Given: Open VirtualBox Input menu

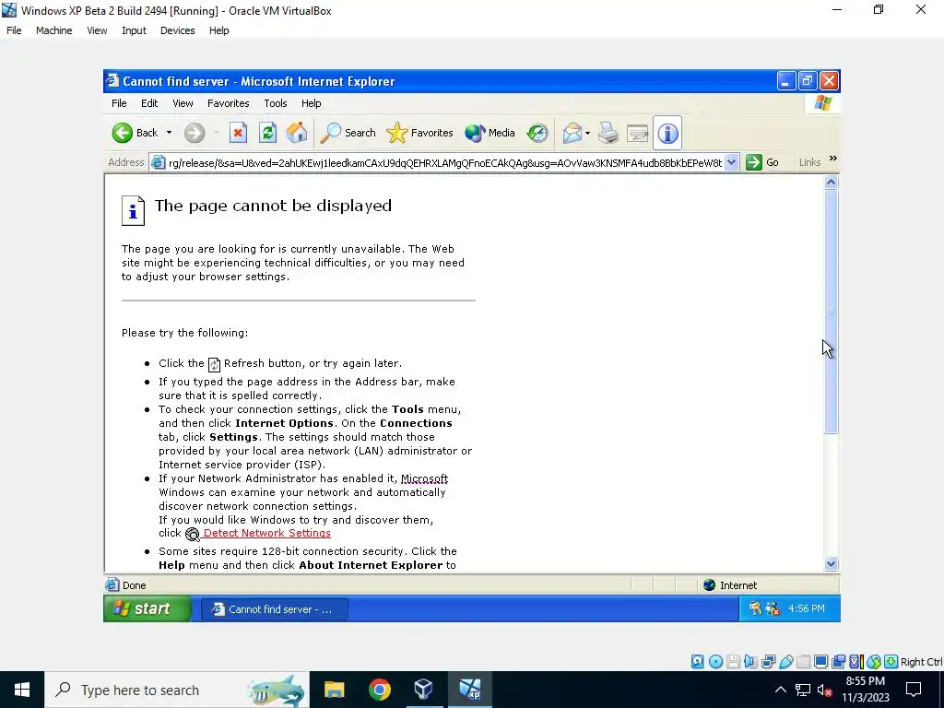Looking at the screenshot, I should coord(134,30).
